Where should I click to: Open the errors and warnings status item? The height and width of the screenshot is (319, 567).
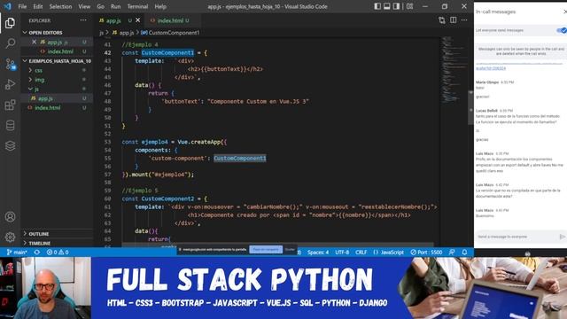click(58, 252)
